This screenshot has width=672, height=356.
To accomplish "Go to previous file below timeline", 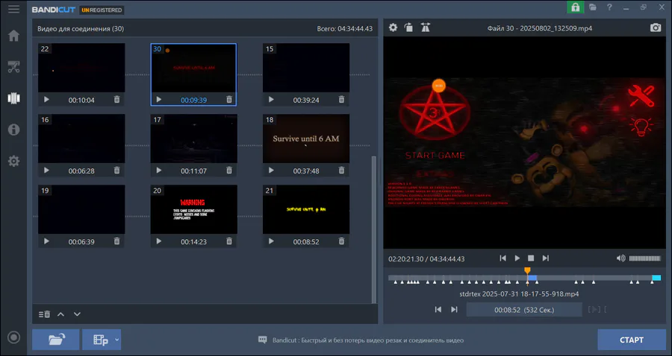I will click(438, 309).
